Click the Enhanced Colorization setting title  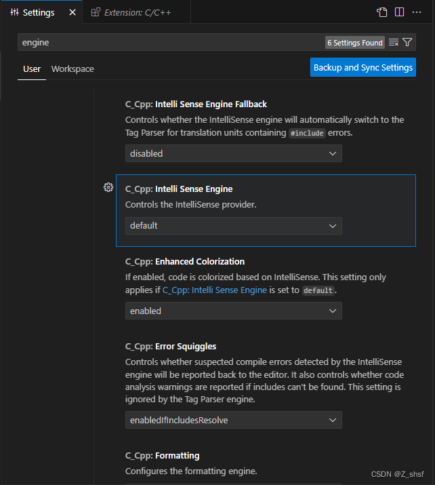185,262
